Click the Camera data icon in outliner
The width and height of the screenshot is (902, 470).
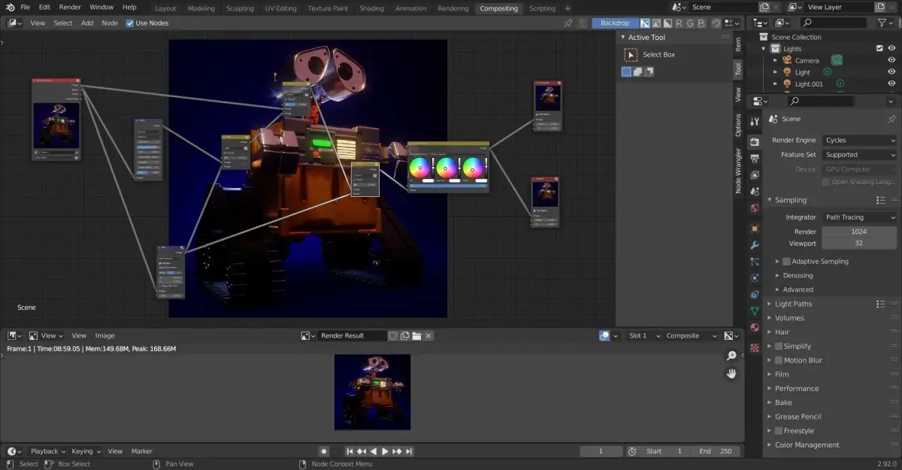tap(837, 60)
